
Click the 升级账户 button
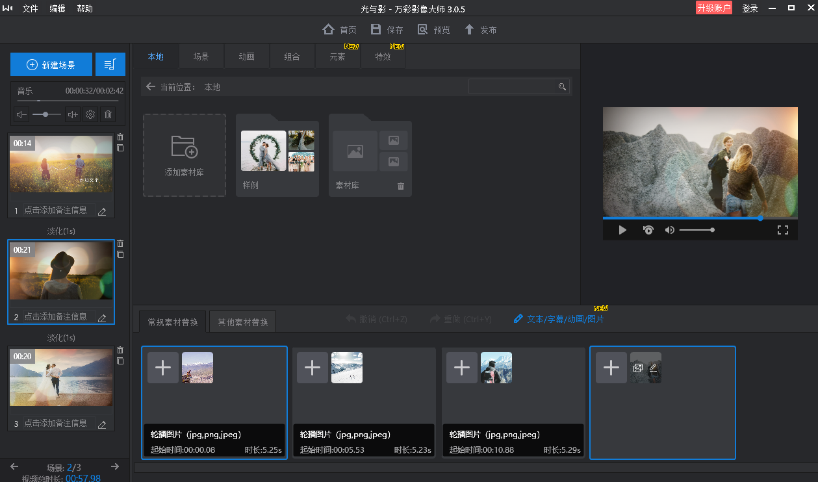pos(713,8)
